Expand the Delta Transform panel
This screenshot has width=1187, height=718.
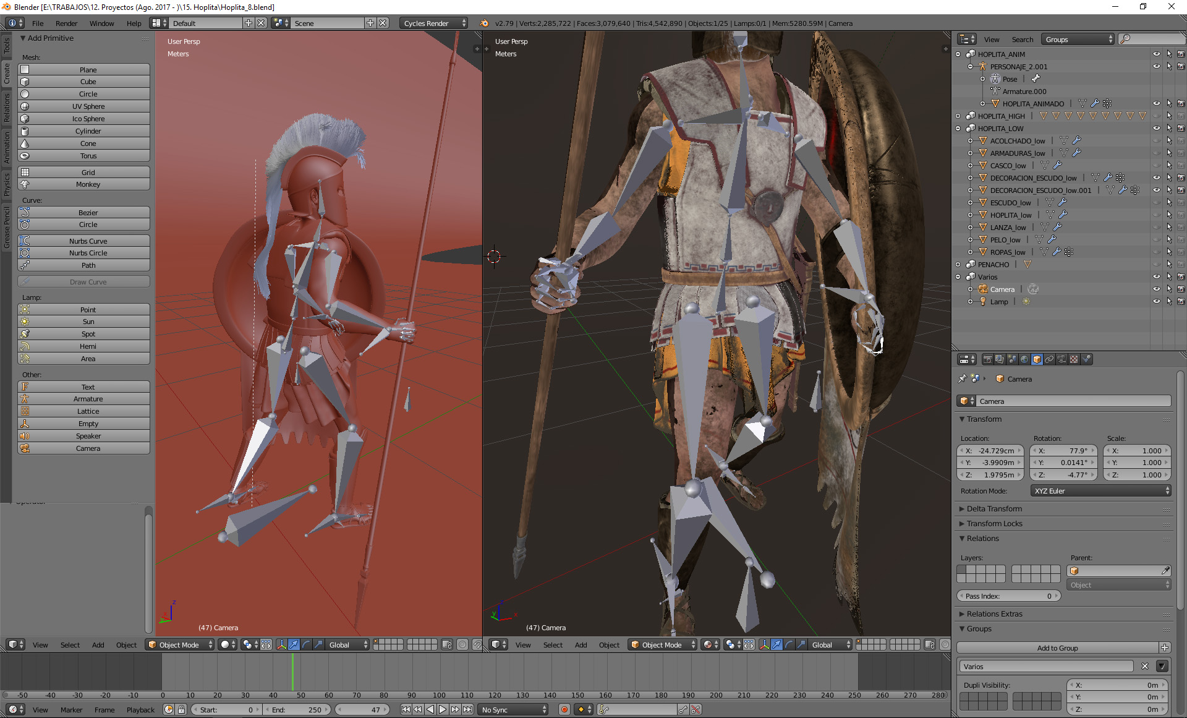pos(994,508)
